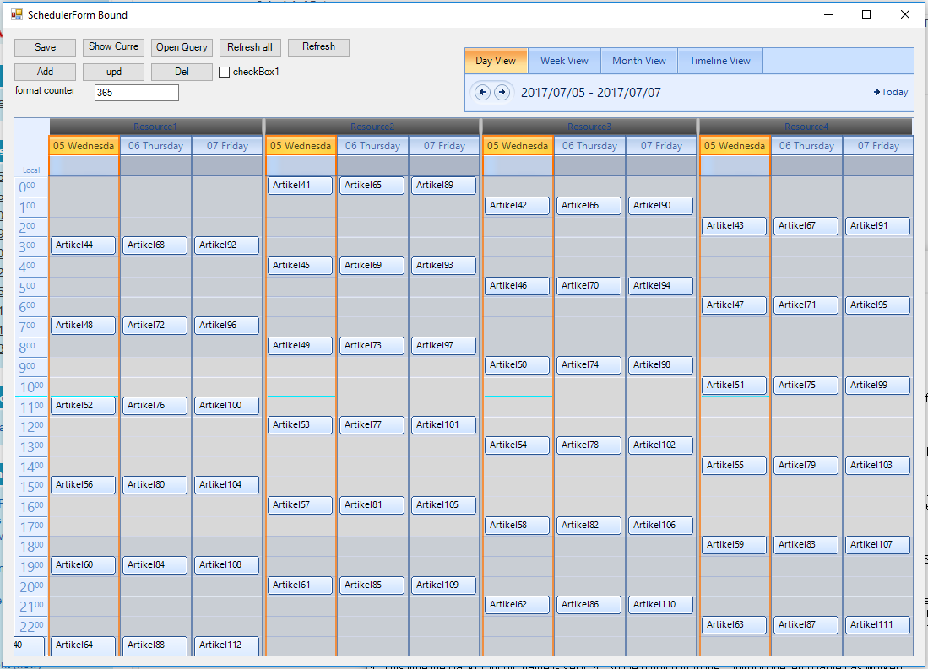
Task: Switch to the Week View tab
Action: click(x=564, y=60)
